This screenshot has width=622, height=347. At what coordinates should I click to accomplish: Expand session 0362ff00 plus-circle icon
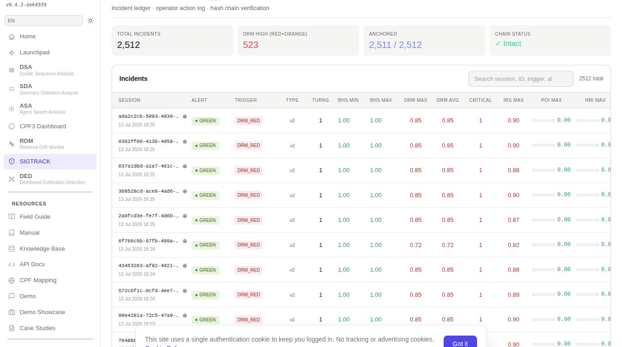click(185, 142)
